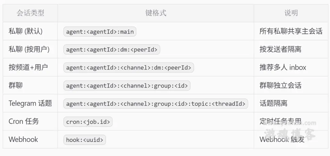Select the 按频道+用户 cell

pyautogui.click(x=28, y=68)
